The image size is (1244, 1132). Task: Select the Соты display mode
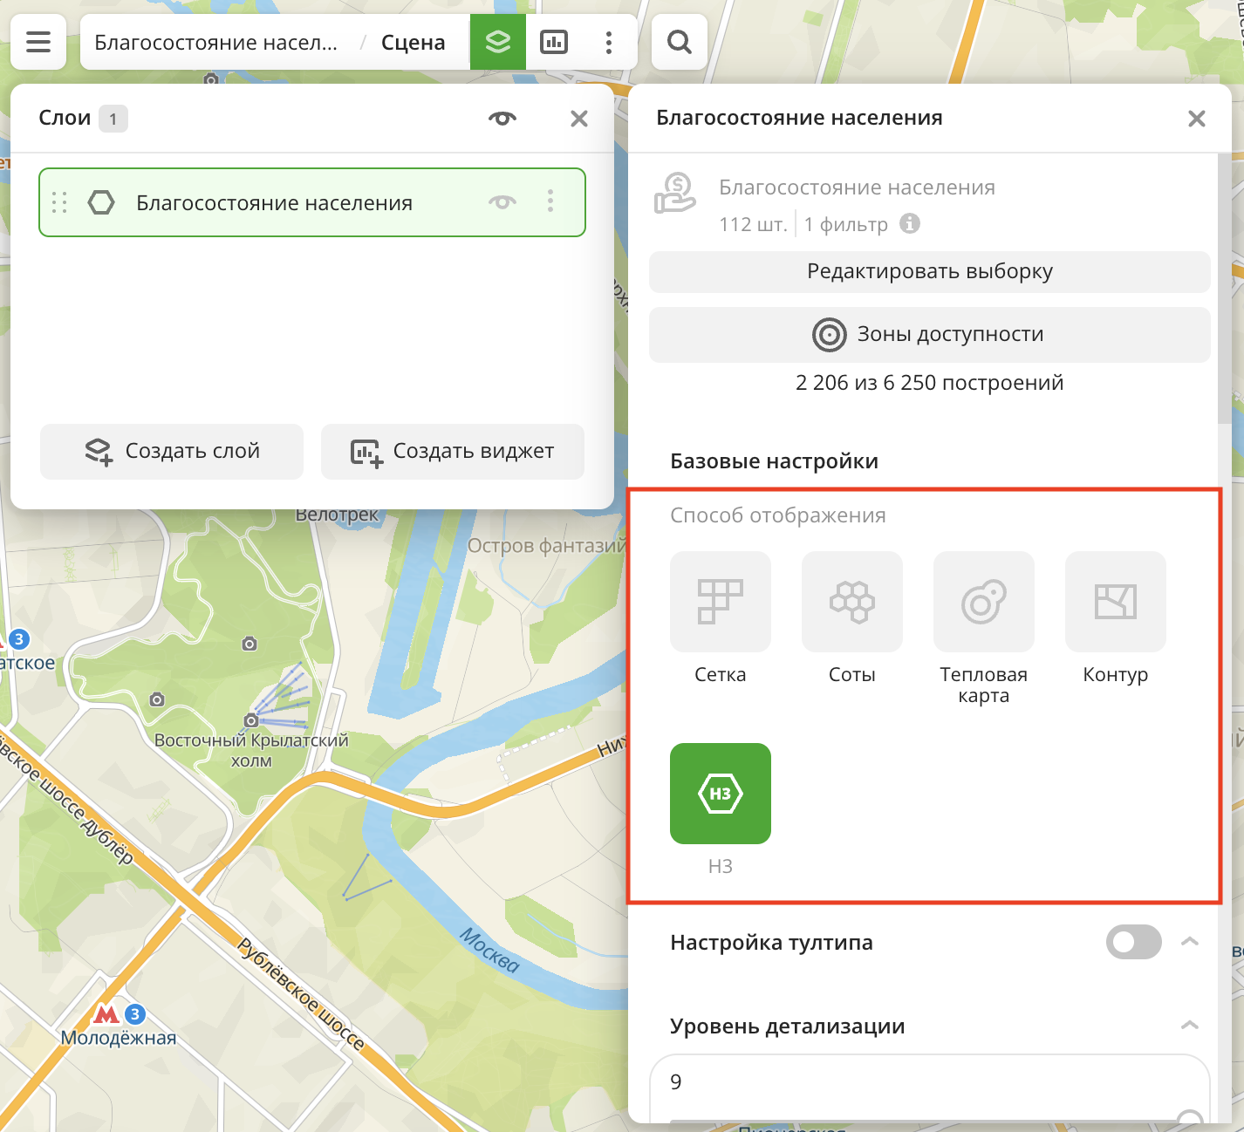851,602
